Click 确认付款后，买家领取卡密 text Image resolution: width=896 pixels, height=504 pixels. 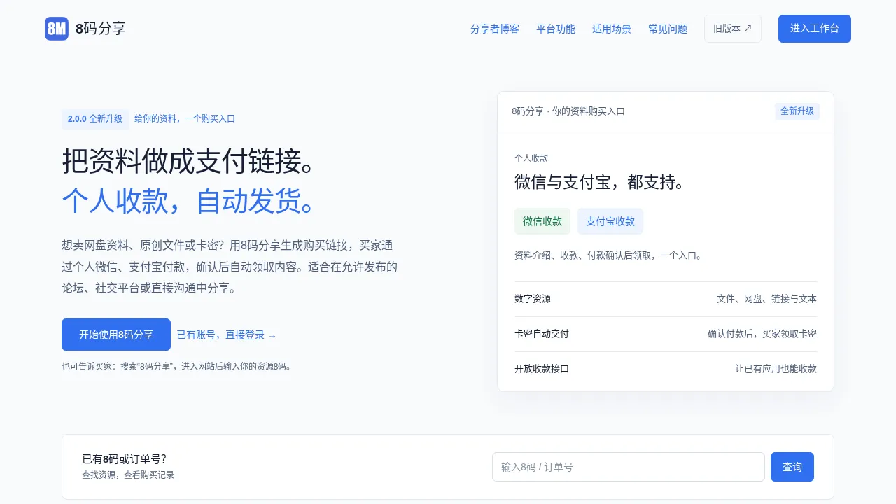pyautogui.click(x=762, y=334)
